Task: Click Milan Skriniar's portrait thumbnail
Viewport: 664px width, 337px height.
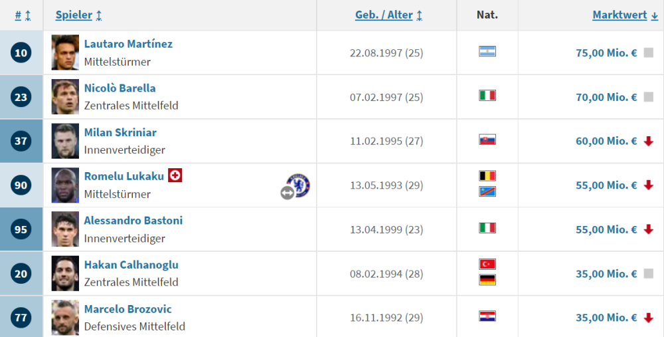Action: coord(65,141)
